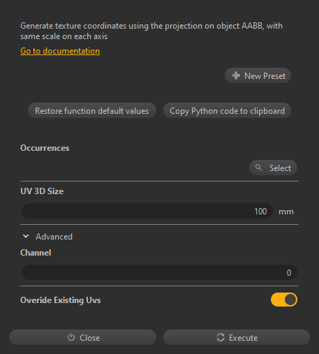
Task: Click the mm unit label
Action: tap(286, 212)
